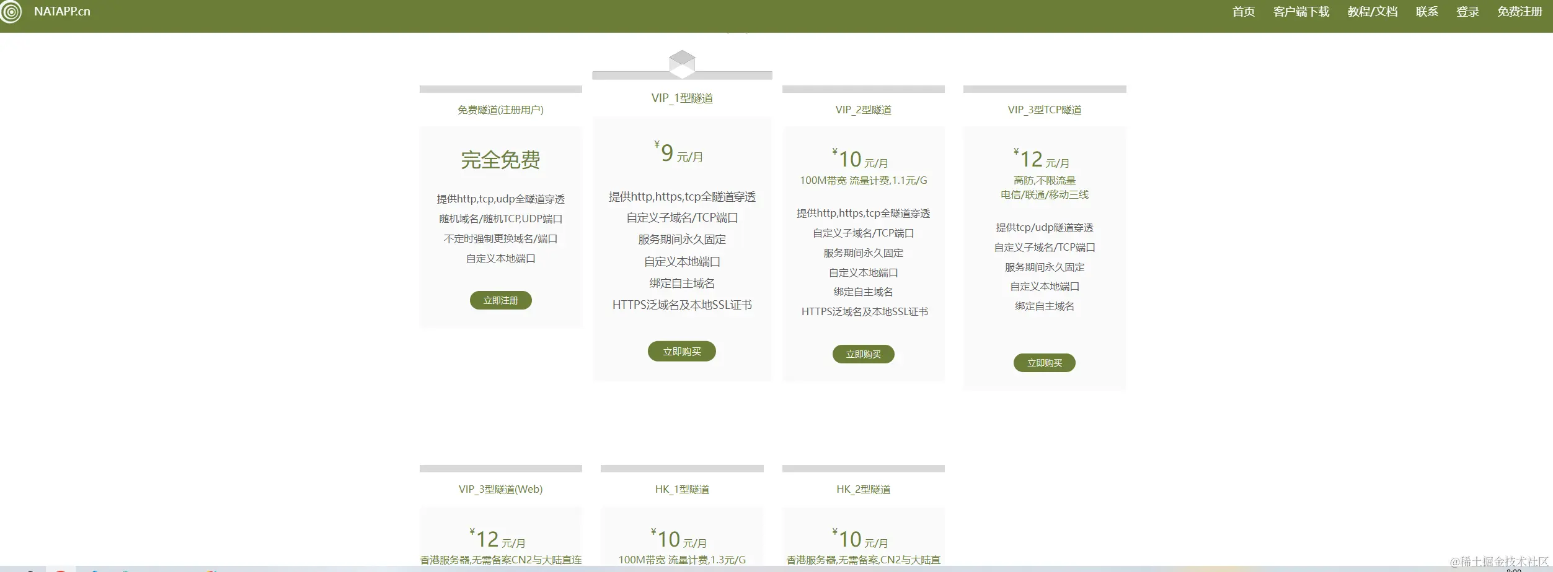This screenshot has height=572, width=1553.
Task: Open the 教程/文档 nav item
Action: tap(1373, 12)
